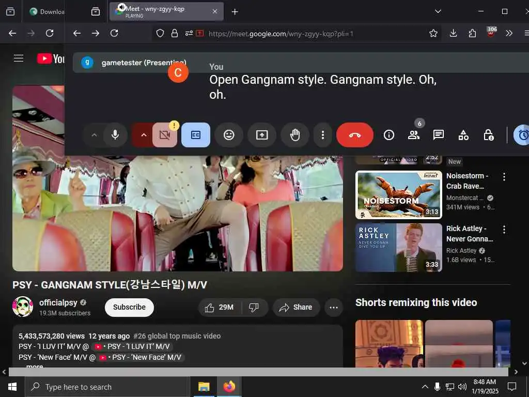Open volume control in system tray
Screen dimensions: 529x397
pyautogui.click(x=462, y=387)
